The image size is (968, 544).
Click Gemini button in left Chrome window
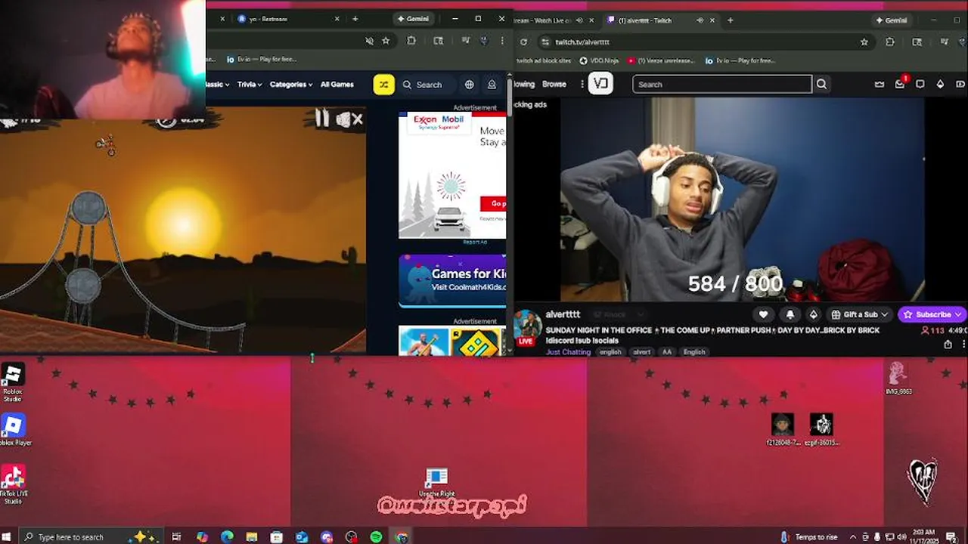(x=414, y=19)
